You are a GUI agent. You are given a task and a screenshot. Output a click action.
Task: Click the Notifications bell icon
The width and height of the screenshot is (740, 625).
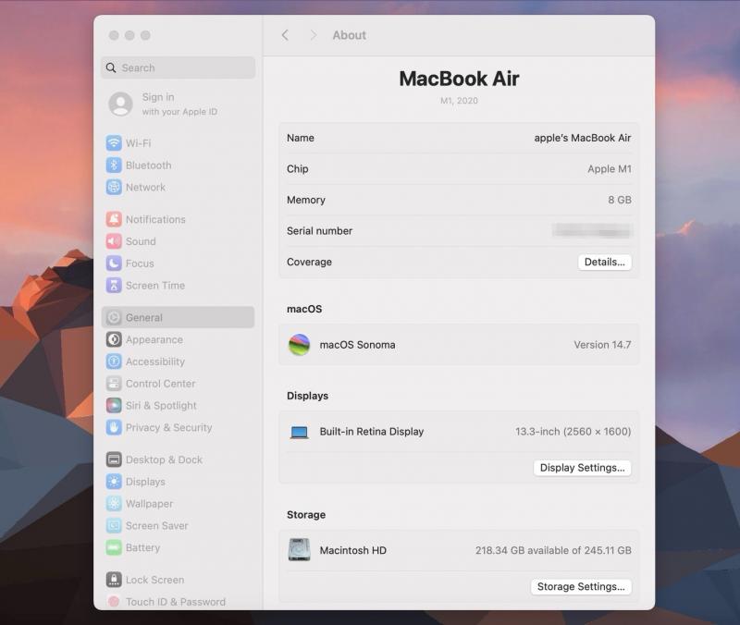point(114,219)
